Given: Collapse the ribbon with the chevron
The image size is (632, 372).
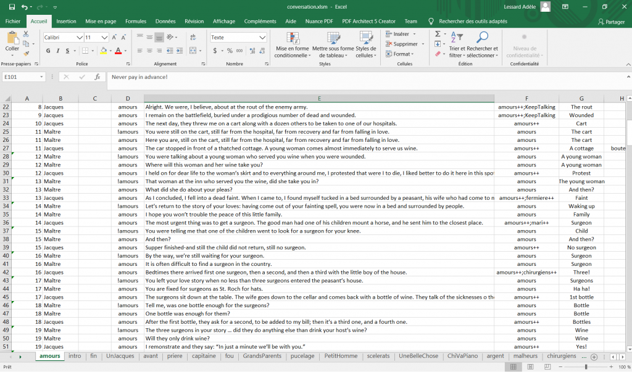Looking at the screenshot, I should [x=628, y=65].
